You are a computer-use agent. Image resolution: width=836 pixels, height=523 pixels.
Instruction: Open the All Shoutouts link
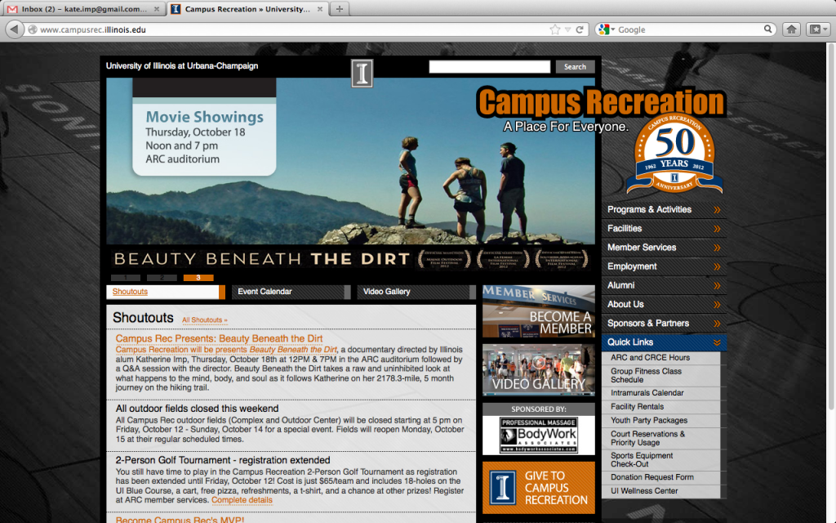tap(205, 320)
